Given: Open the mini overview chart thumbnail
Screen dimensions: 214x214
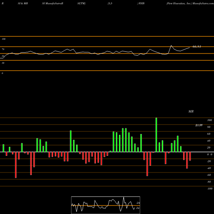Looking at the screenshot, I should (106, 205).
